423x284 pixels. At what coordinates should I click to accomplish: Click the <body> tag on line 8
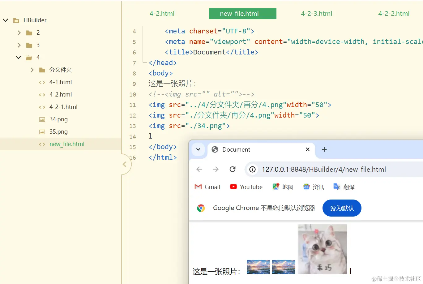[x=160, y=73]
